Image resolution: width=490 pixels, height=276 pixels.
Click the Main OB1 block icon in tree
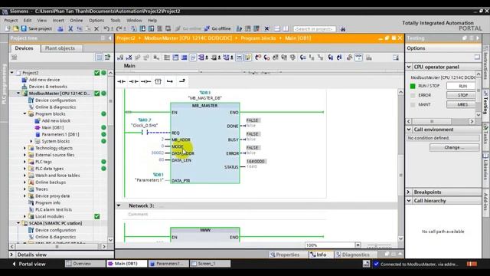pos(38,128)
